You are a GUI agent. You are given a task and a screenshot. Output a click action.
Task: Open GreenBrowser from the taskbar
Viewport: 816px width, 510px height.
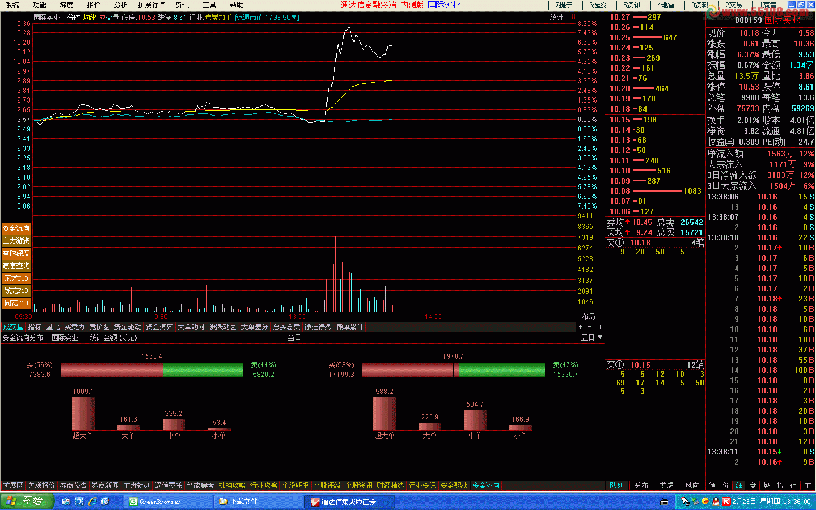(168, 501)
